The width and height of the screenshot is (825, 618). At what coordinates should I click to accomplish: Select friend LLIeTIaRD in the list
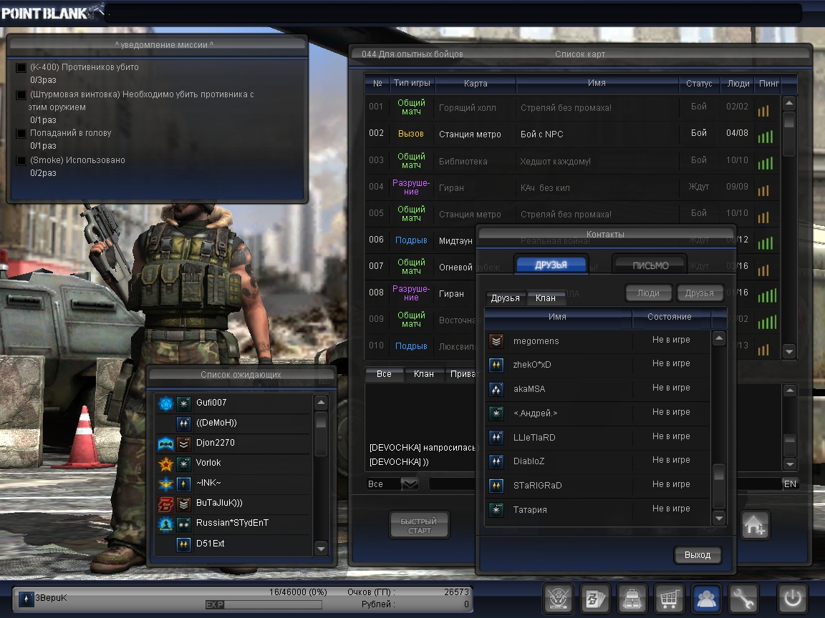click(x=599, y=437)
